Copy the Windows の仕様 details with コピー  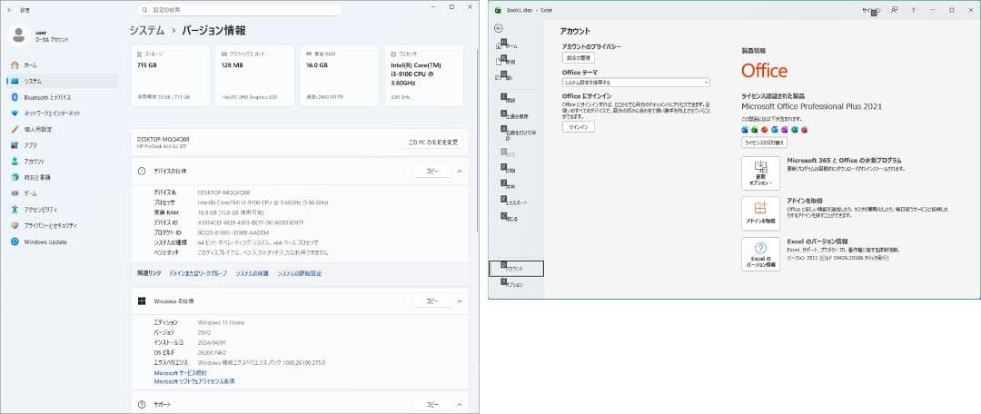(x=432, y=301)
